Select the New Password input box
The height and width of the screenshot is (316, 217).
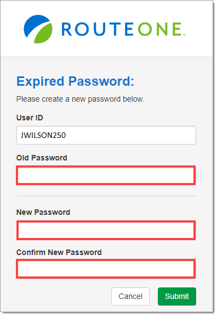[106, 230]
